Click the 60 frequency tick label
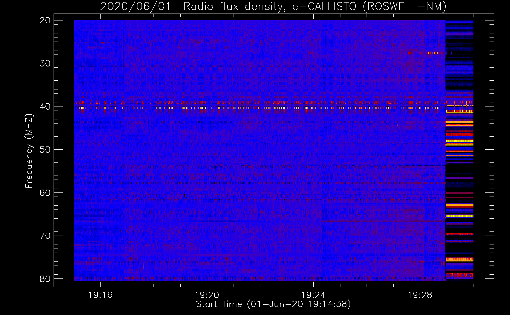 click(x=45, y=193)
